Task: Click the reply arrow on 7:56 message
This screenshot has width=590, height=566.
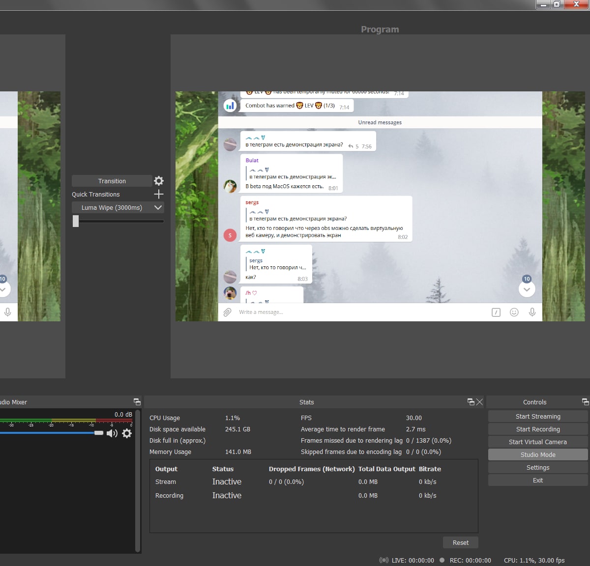Action: click(x=351, y=146)
